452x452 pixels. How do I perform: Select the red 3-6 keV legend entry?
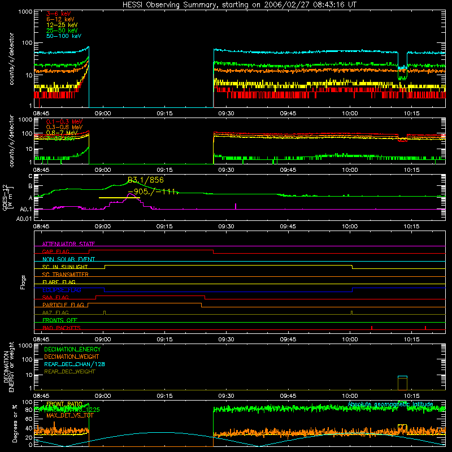(59, 14)
